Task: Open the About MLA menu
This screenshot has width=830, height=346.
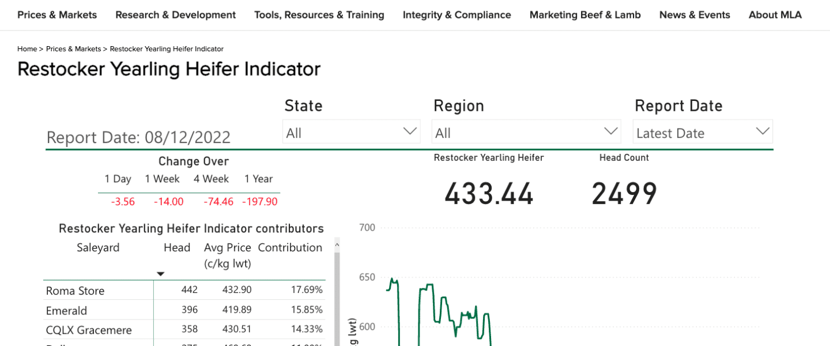Action: [x=775, y=15]
